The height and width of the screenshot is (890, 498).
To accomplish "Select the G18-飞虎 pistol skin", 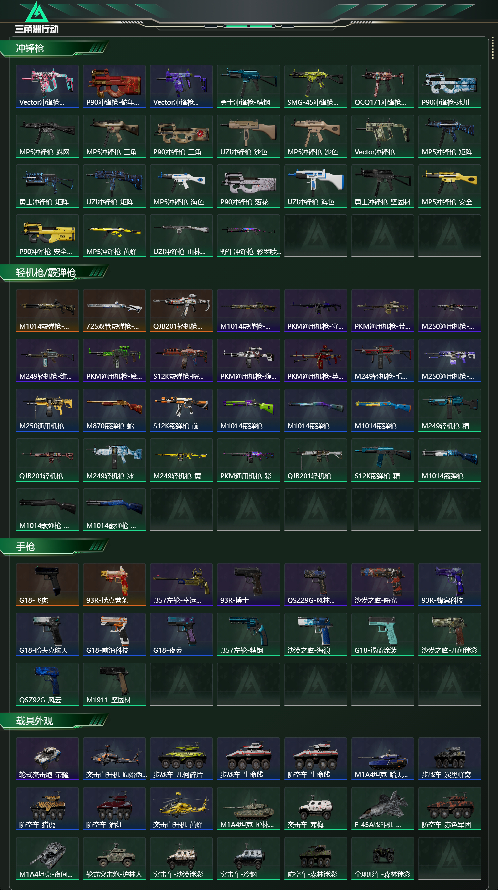I will [x=47, y=584].
